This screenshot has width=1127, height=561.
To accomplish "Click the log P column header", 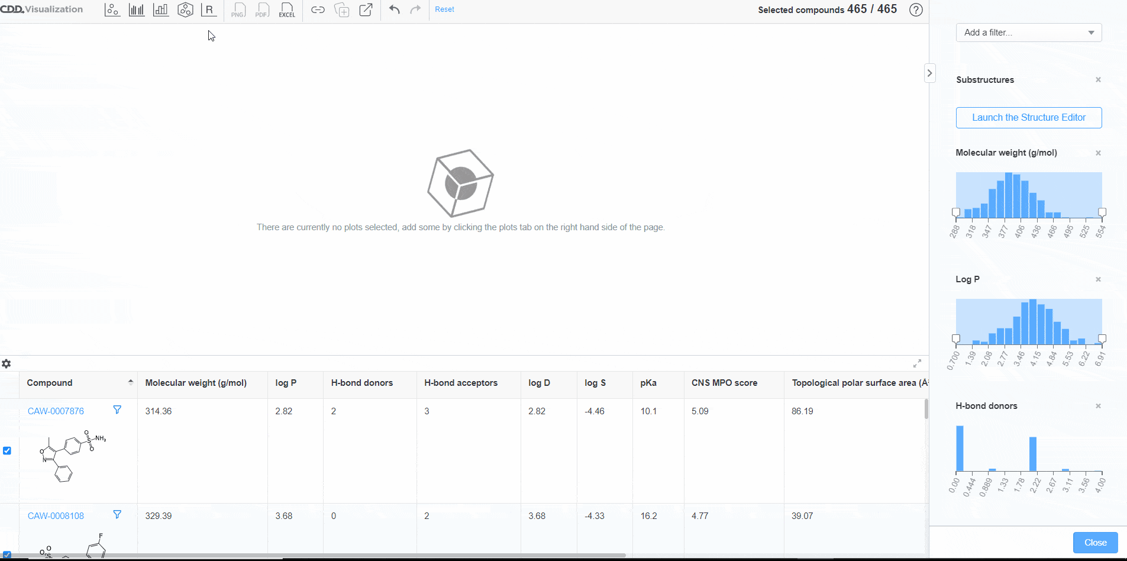I will [x=286, y=383].
